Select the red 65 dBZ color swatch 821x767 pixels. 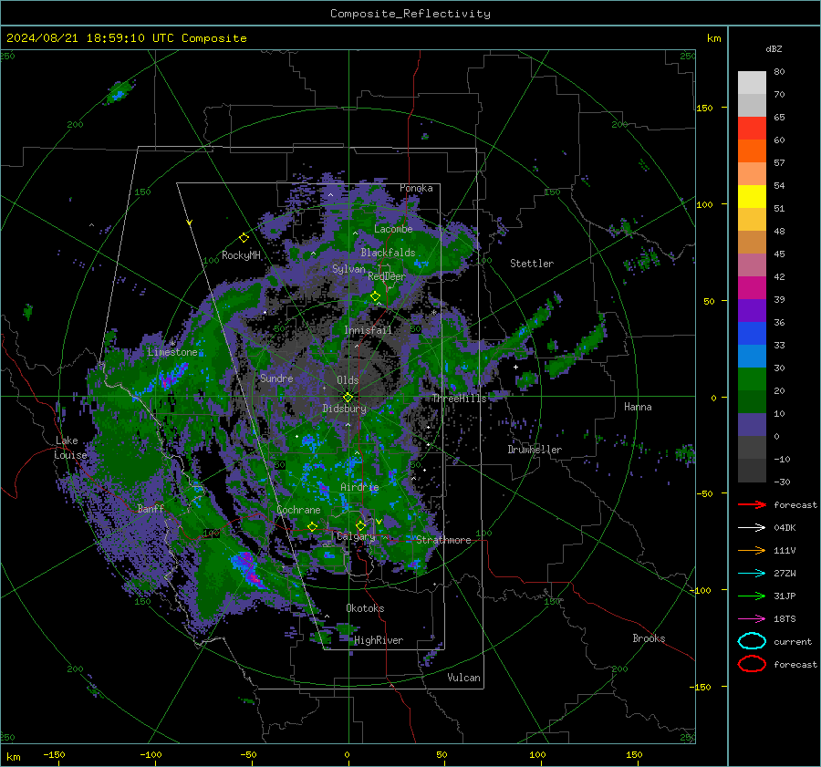tap(752, 129)
